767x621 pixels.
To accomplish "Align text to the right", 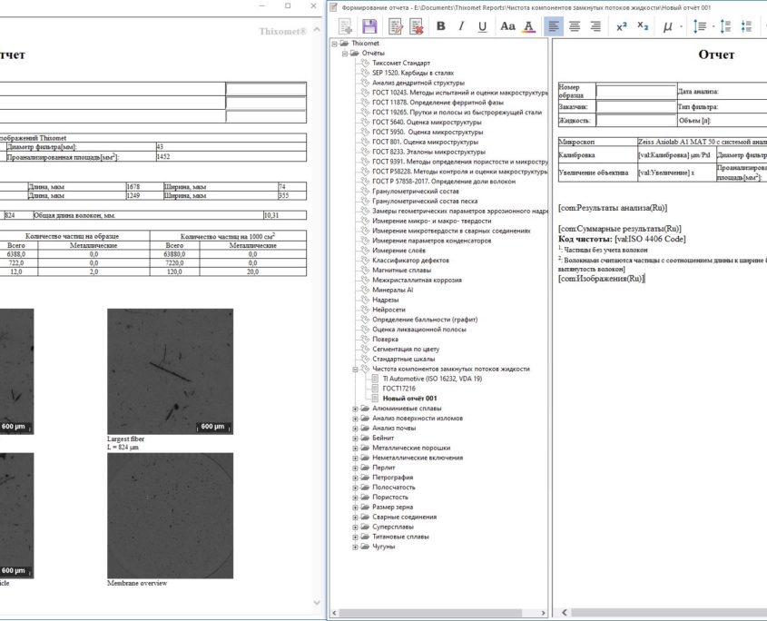I will pyautogui.click(x=595, y=26).
